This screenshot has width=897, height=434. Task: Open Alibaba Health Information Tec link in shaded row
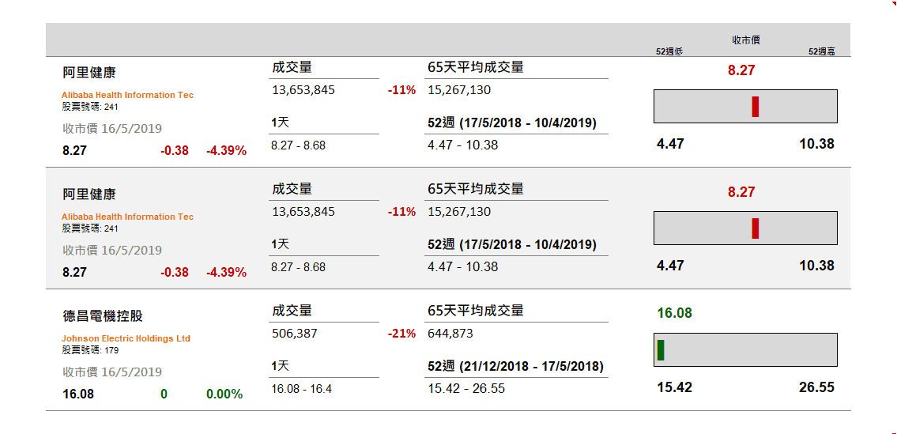tap(127, 217)
